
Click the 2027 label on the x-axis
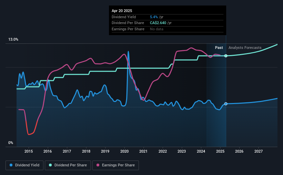click(259, 151)
